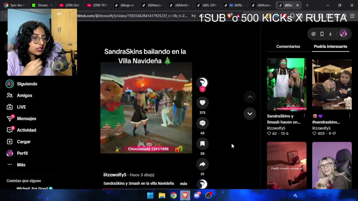Open the Actividad notifications

(x=22, y=130)
